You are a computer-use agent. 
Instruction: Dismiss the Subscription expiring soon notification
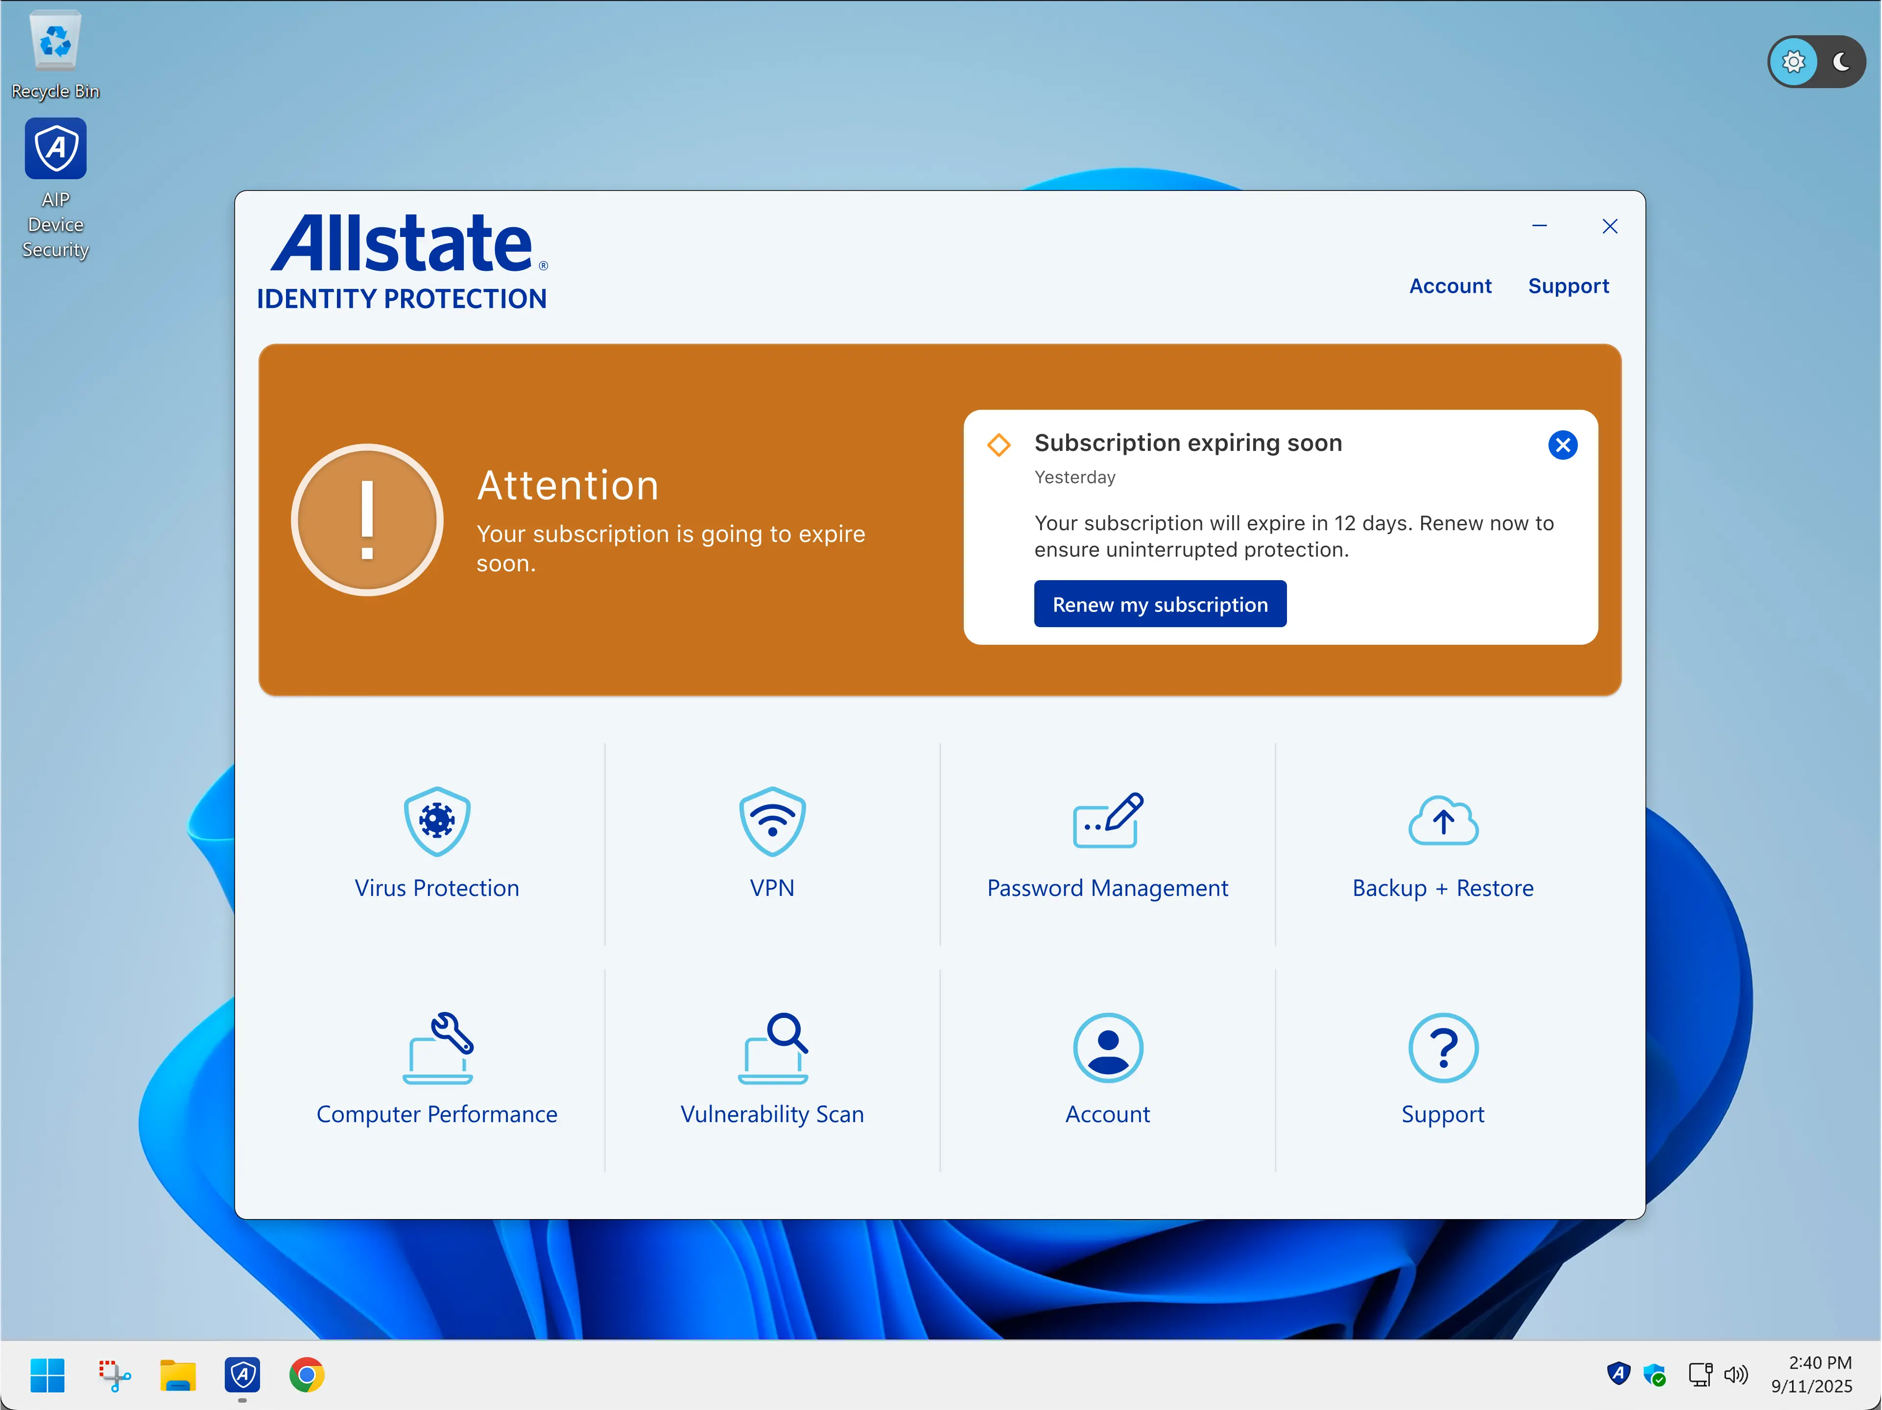pos(1562,445)
